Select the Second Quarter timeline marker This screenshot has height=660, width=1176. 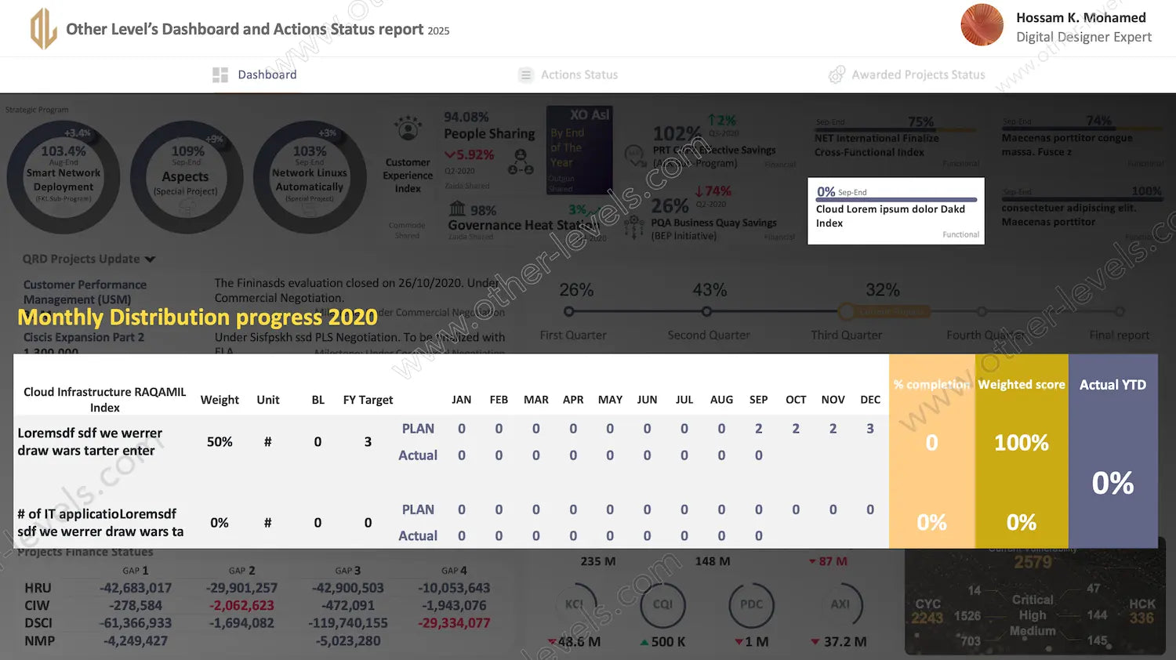[x=707, y=312]
